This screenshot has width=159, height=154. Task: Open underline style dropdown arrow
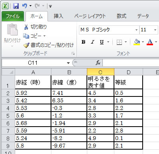tap(108, 42)
